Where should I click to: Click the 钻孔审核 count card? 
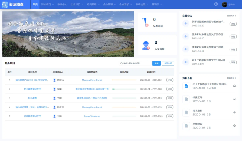tap(157, 22)
